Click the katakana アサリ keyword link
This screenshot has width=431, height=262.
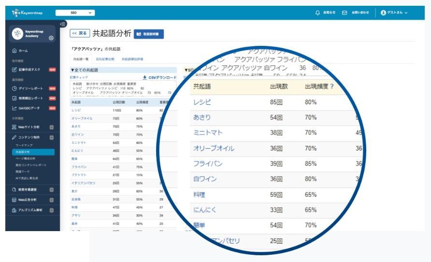tap(76, 216)
